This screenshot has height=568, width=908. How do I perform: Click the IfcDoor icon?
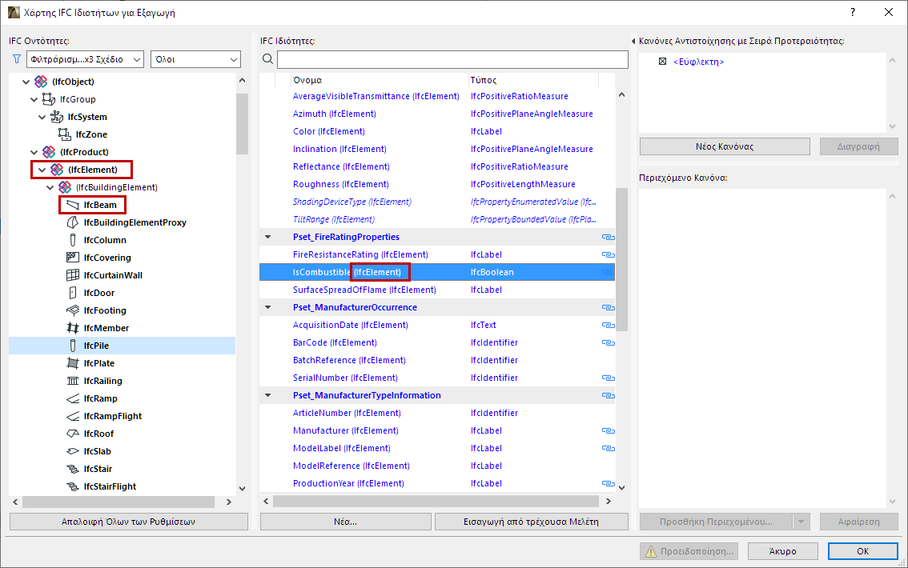[x=73, y=293]
